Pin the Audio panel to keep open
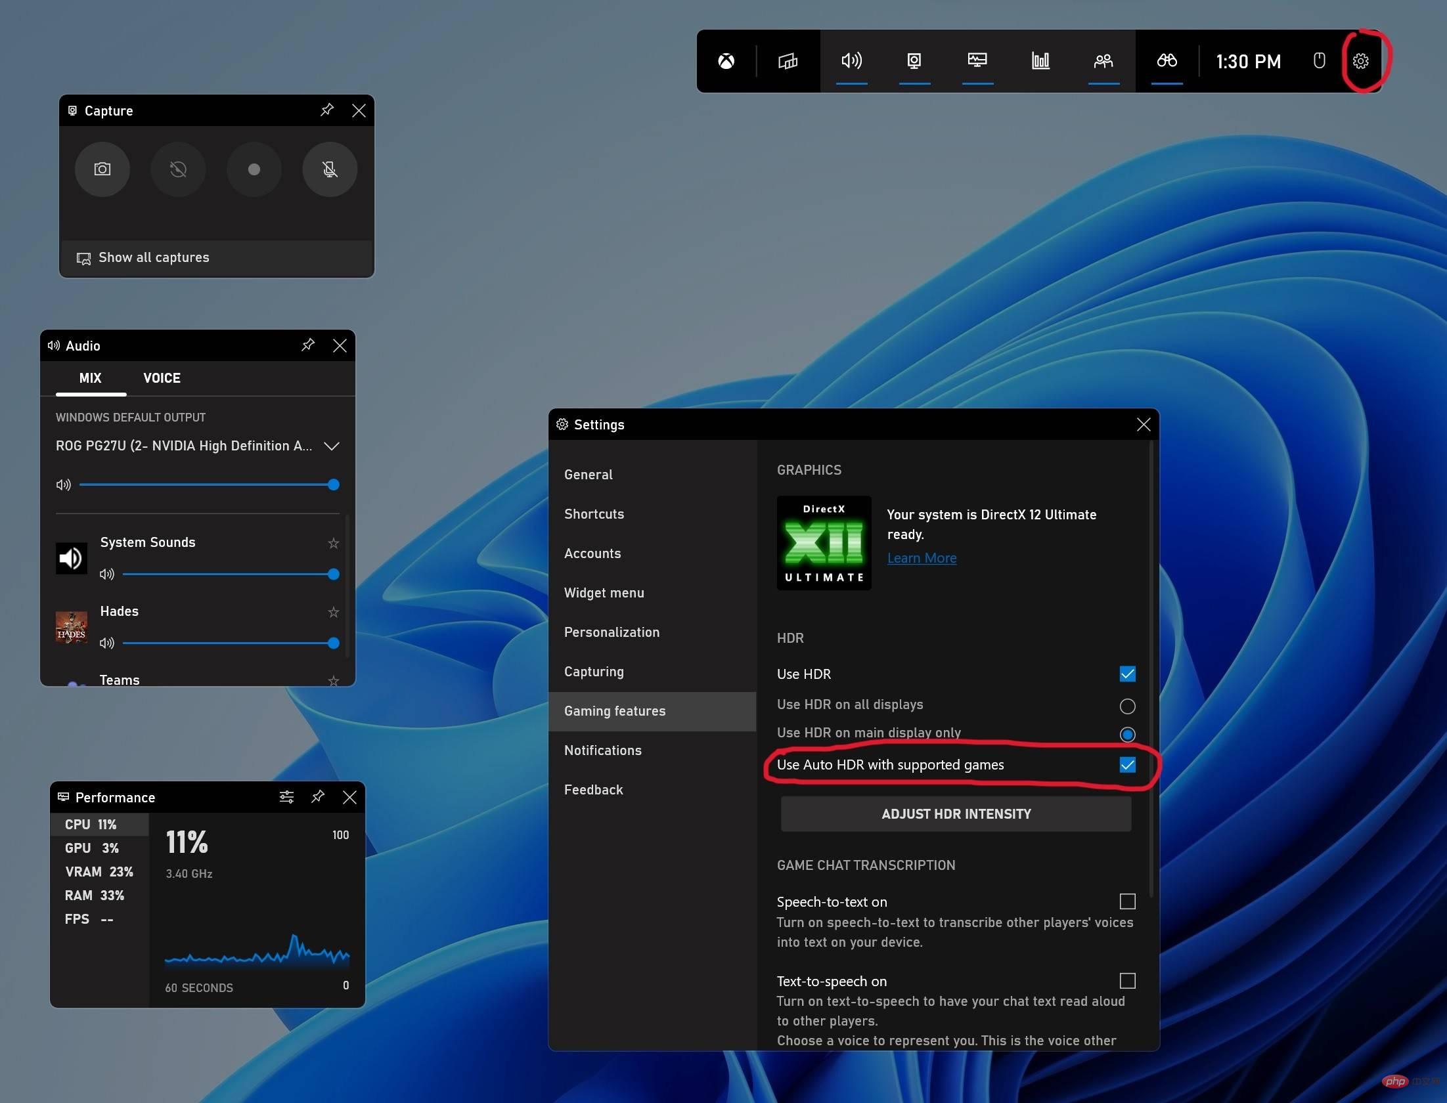 [x=307, y=344]
